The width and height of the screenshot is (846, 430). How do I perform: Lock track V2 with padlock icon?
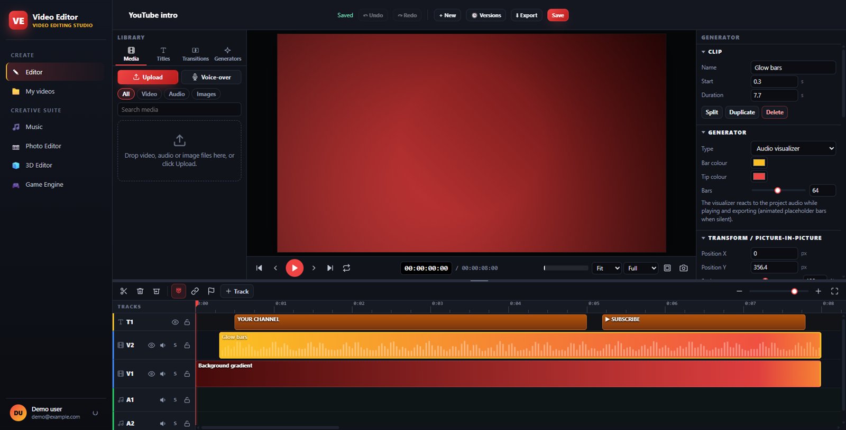[x=187, y=346]
